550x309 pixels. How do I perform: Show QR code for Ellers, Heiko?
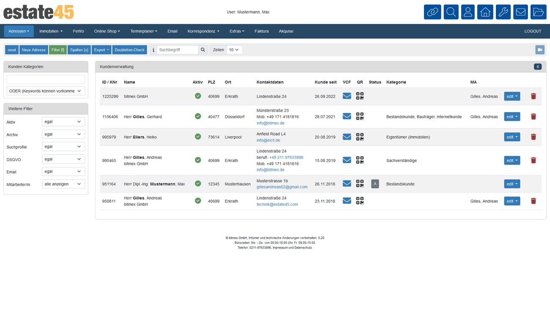[360, 137]
